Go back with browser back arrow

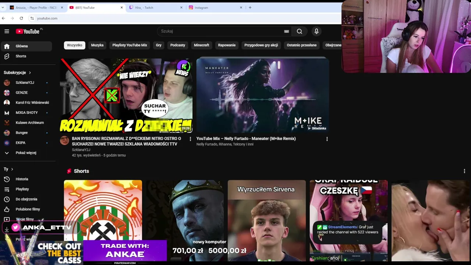3,18
